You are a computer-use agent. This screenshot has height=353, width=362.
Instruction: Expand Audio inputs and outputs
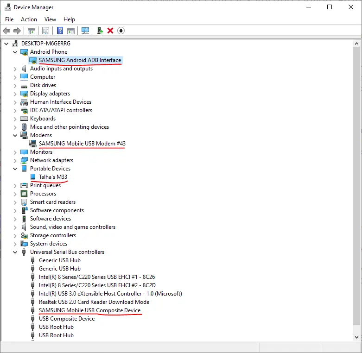(x=15, y=69)
